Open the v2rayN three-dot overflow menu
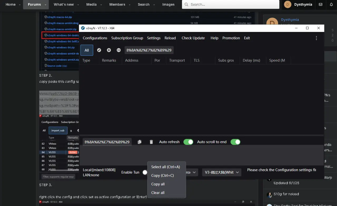Screen dimensions: 337x206 point(316,38)
